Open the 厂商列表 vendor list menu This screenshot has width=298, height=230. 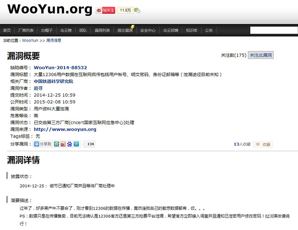click(x=26, y=31)
